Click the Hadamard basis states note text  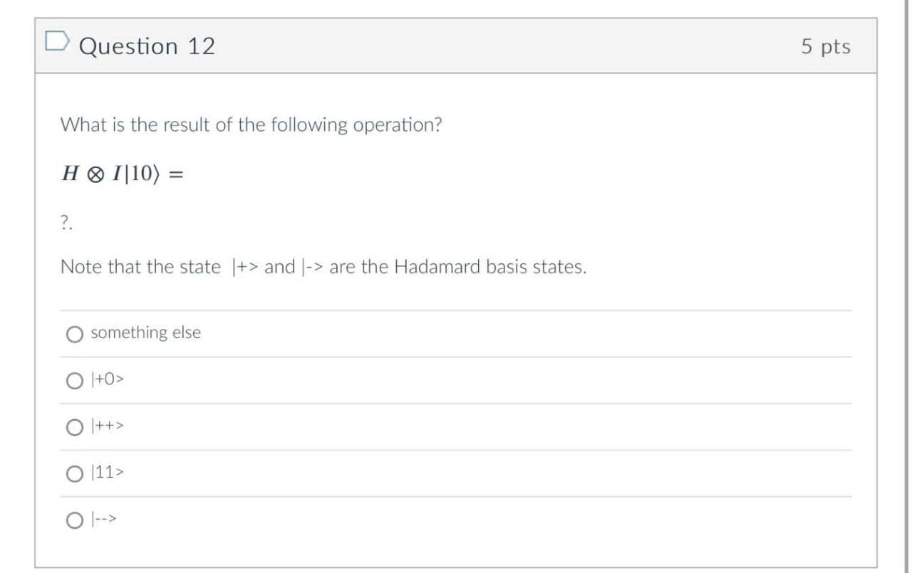(323, 267)
